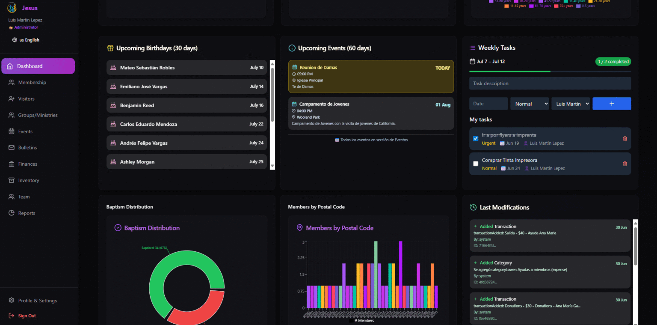This screenshot has height=325, width=657.
Task: Delete the 'Ir a por flyers' task
Action: pyautogui.click(x=624, y=139)
